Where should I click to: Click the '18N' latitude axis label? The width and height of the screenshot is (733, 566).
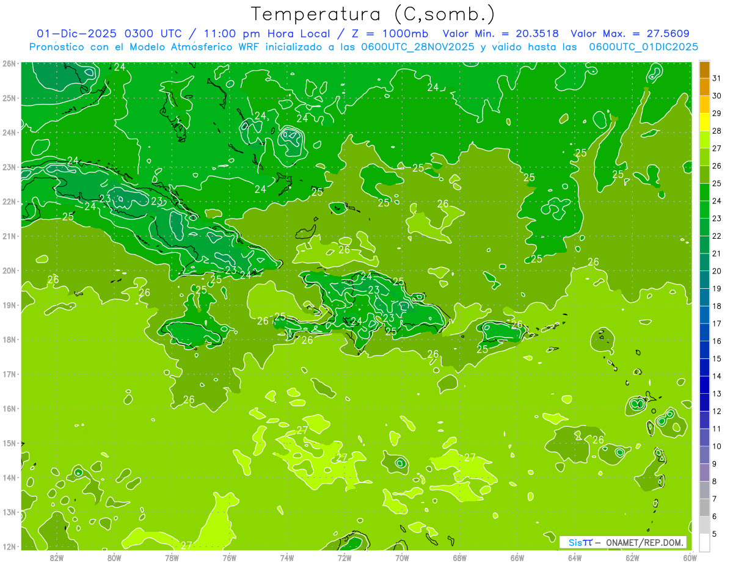(9, 339)
